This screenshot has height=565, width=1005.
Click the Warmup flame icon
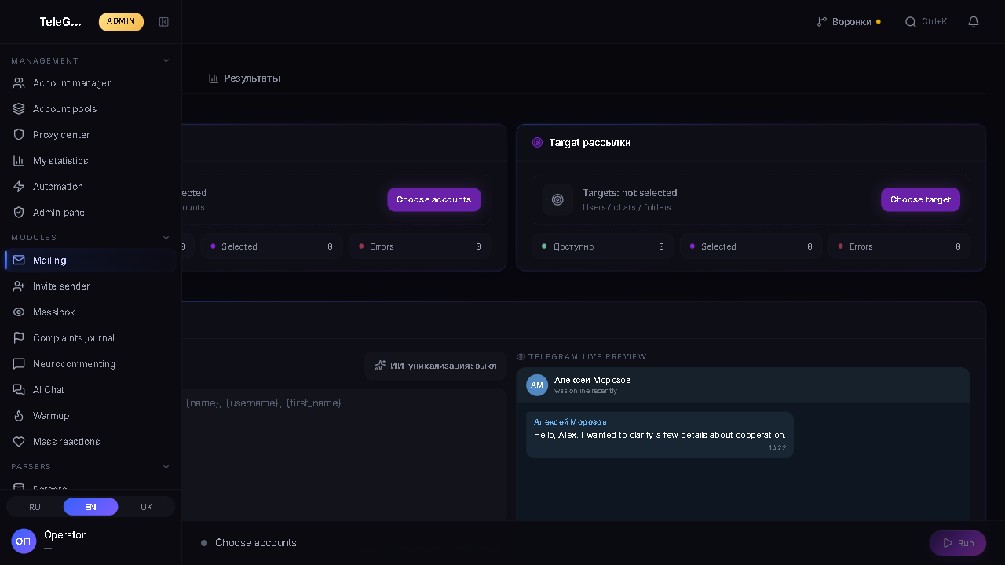coord(20,416)
